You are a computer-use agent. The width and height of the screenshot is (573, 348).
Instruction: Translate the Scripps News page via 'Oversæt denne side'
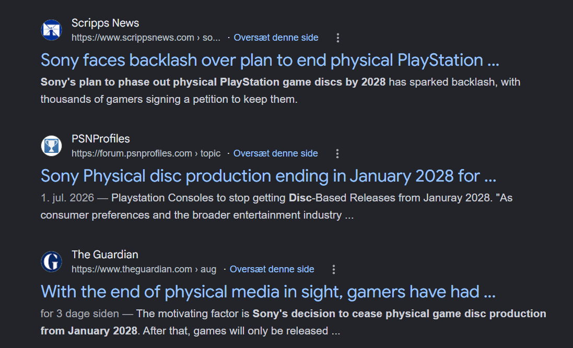(276, 38)
